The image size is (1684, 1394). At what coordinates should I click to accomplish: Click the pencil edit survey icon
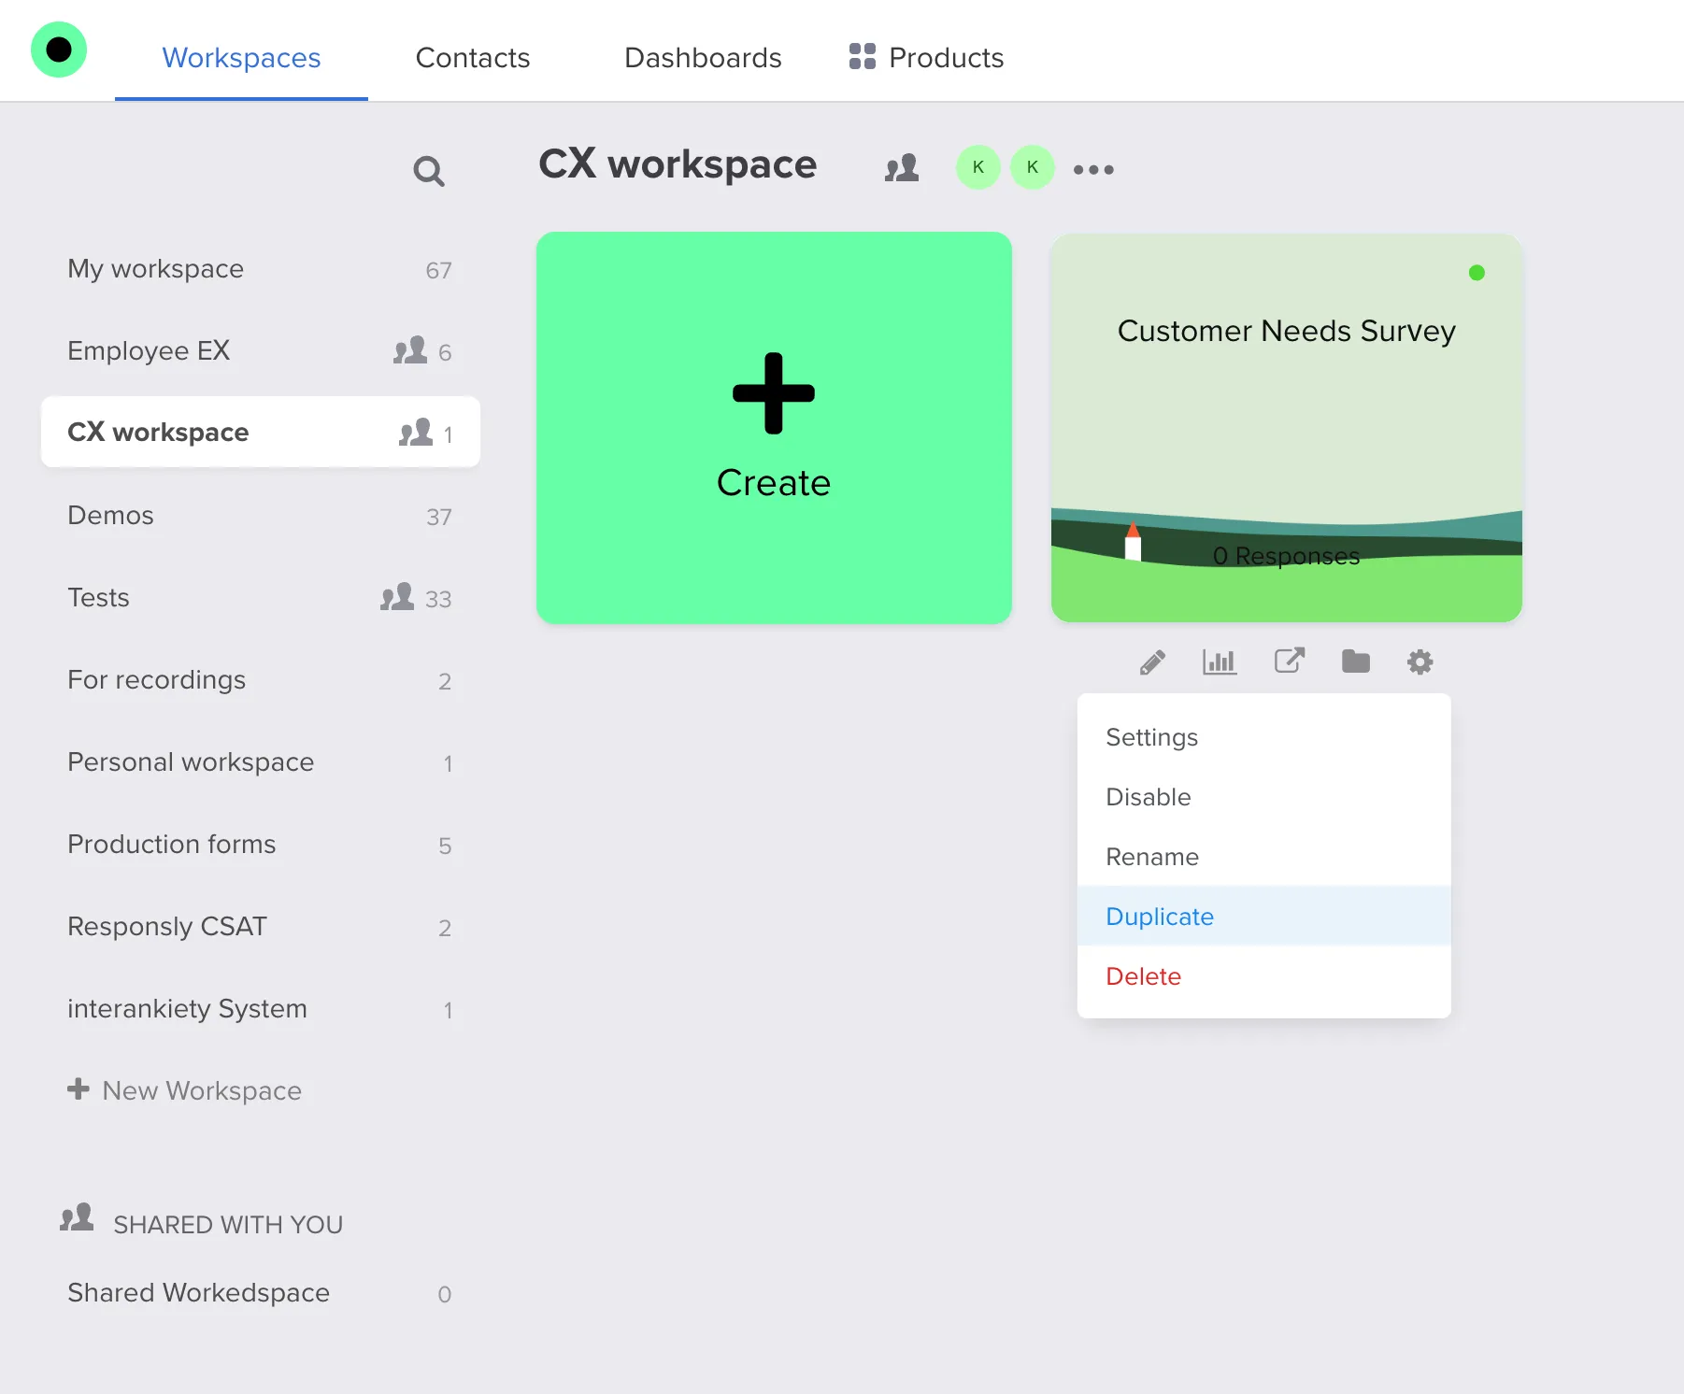pyautogui.click(x=1152, y=662)
